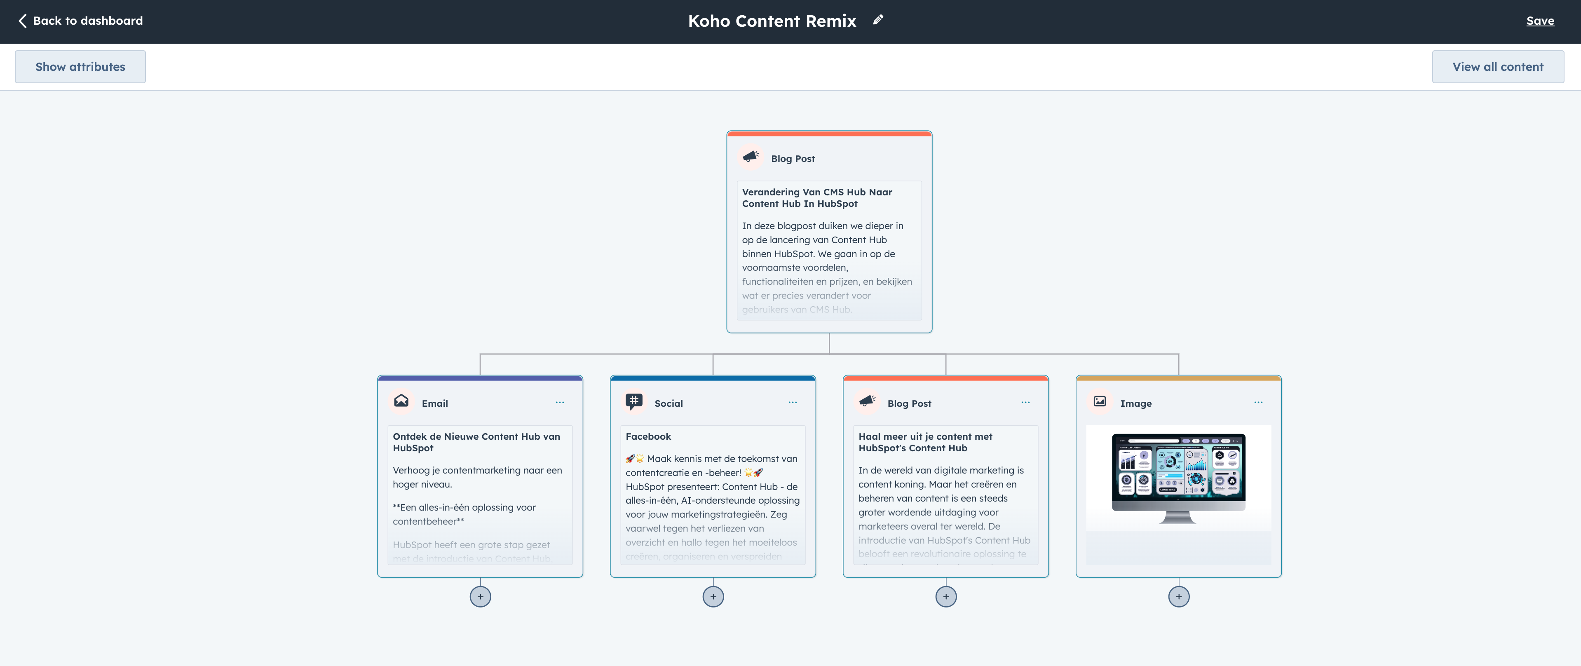This screenshot has width=1581, height=666.
Task: Click the hashtag speech bubble icon on Social card
Action: [x=634, y=402]
